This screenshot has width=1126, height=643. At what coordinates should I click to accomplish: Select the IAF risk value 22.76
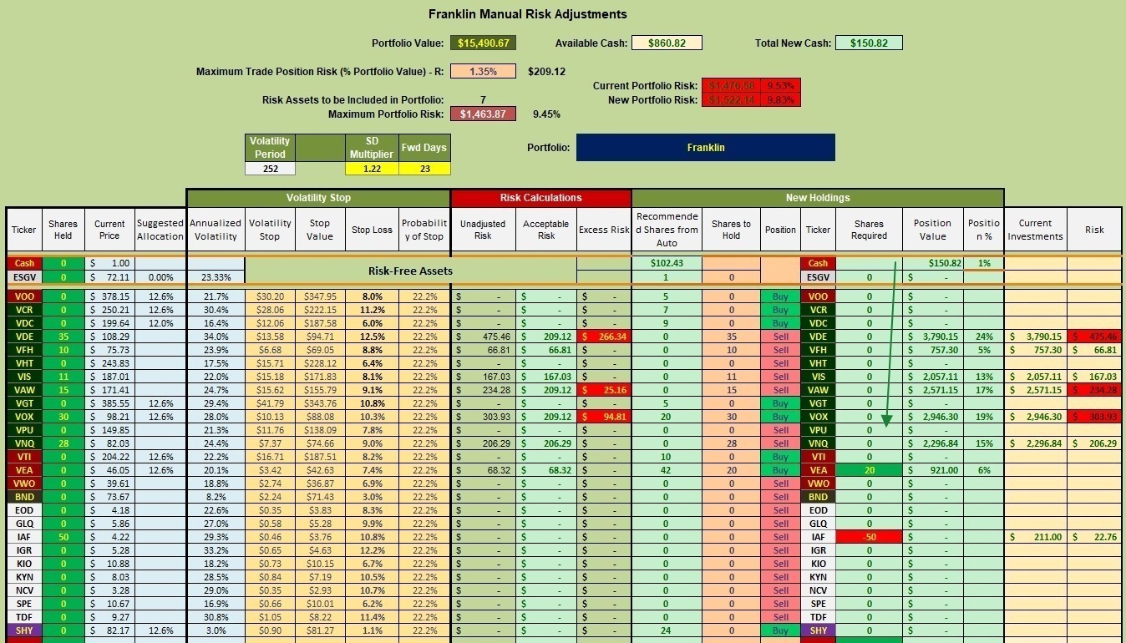click(x=1093, y=537)
